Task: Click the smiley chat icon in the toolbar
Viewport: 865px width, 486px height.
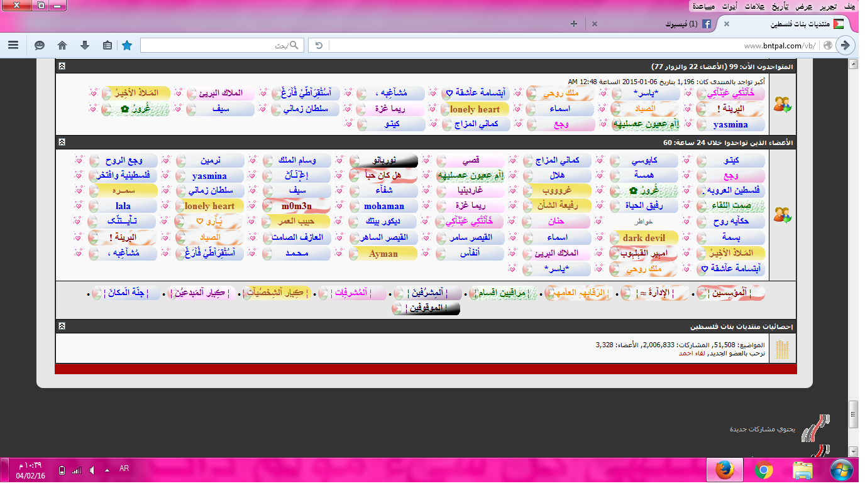Action: 40,45
